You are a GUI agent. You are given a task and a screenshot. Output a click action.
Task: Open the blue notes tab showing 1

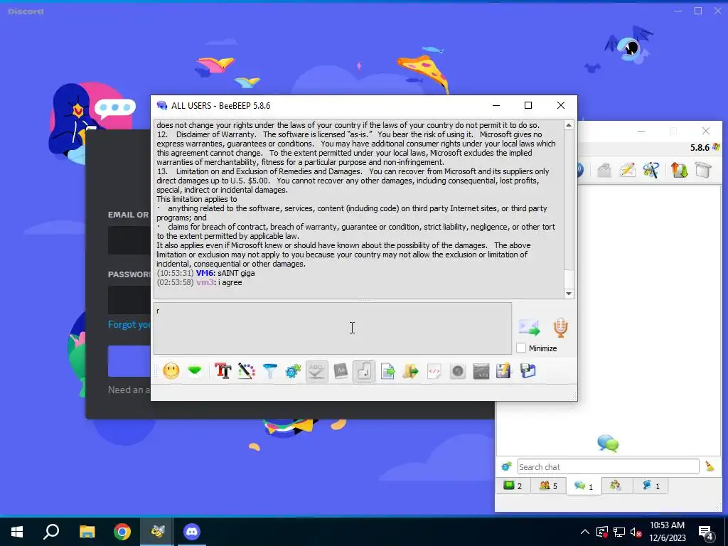click(651, 486)
